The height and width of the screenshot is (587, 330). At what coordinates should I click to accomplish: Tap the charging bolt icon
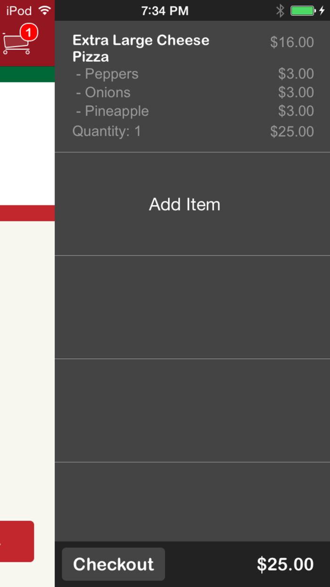[322, 10]
